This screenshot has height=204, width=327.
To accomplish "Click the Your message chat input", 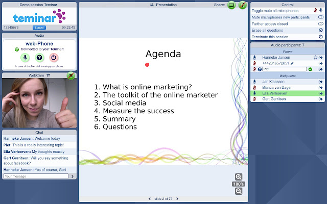I will (x=36, y=176).
